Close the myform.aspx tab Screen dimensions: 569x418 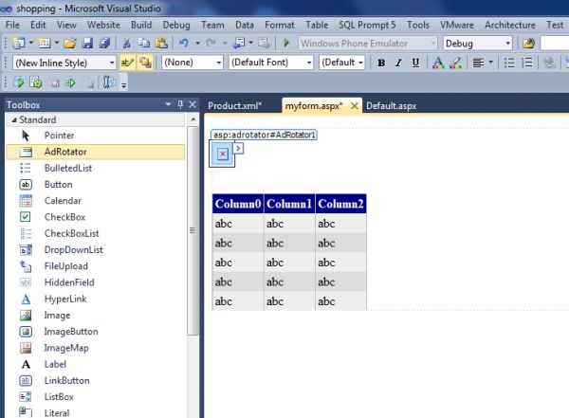point(355,106)
